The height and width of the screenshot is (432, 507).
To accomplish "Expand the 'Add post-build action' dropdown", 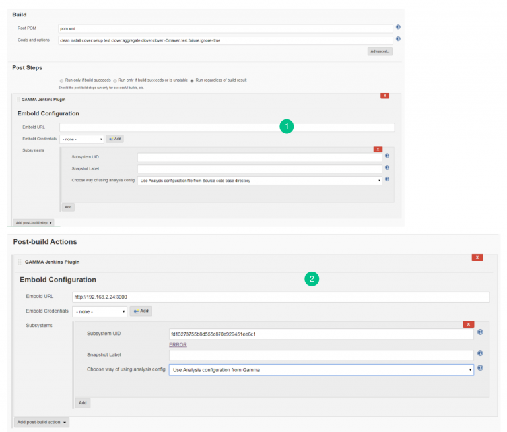I will 41,422.
